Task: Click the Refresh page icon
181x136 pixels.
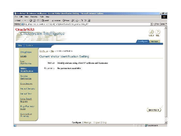Action: coord(34,21)
